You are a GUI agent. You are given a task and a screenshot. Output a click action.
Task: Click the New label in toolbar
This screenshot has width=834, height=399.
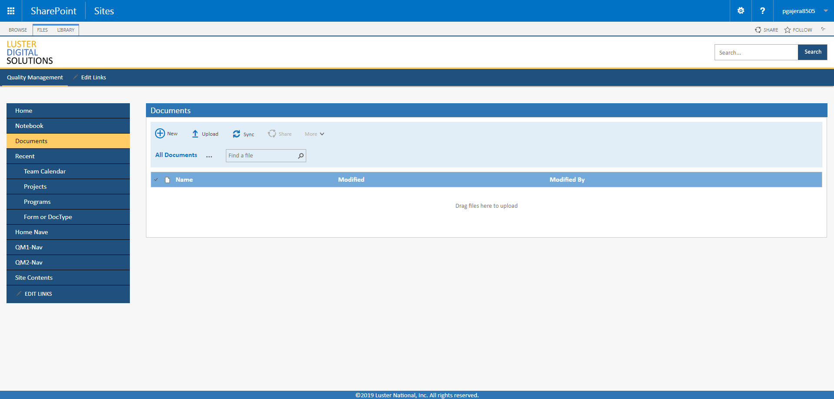tap(172, 134)
